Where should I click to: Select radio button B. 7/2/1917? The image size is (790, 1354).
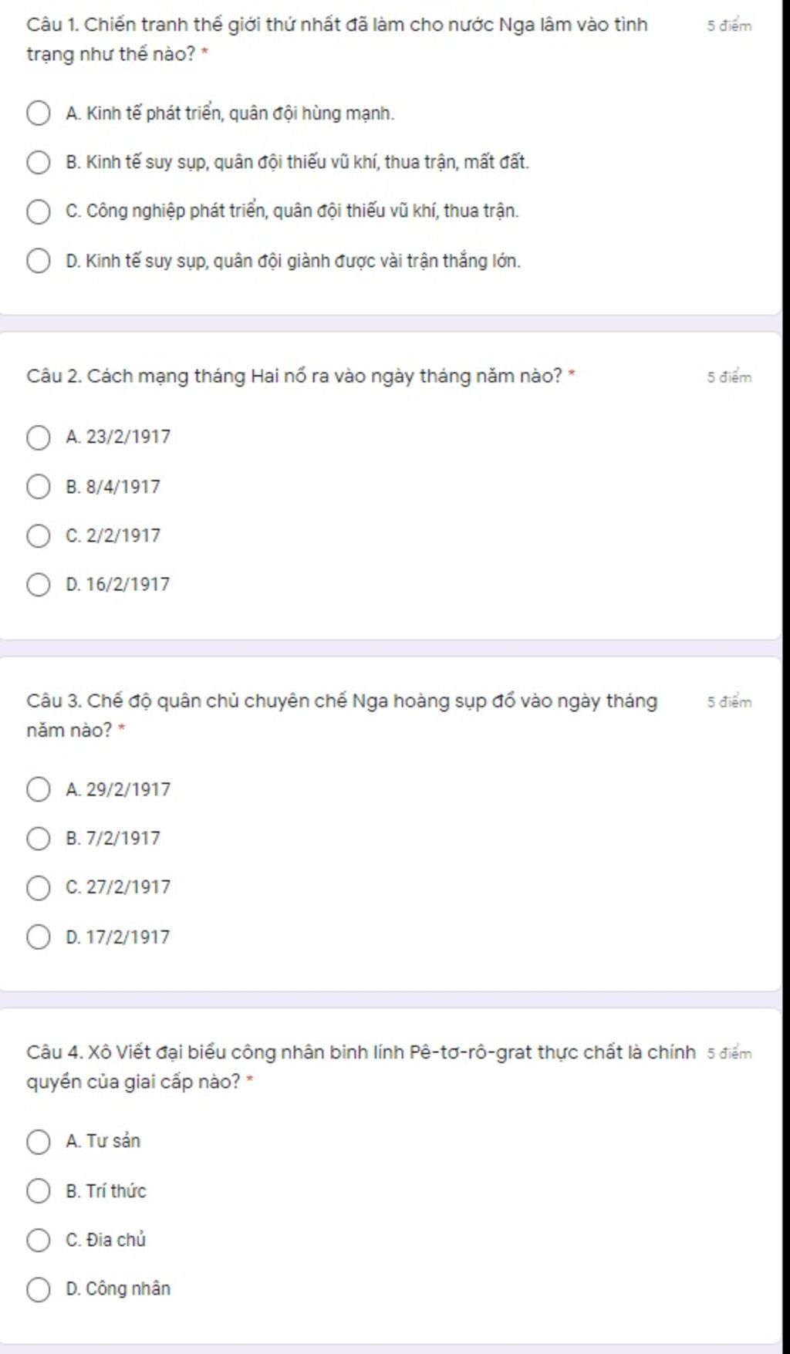click(39, 838)
